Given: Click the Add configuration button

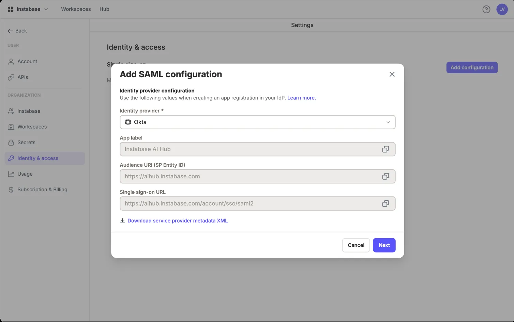Looking at the screenshot, I should tap(472, 67).
